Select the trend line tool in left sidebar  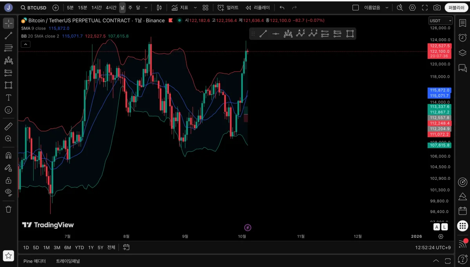click(x=8, y=36)
